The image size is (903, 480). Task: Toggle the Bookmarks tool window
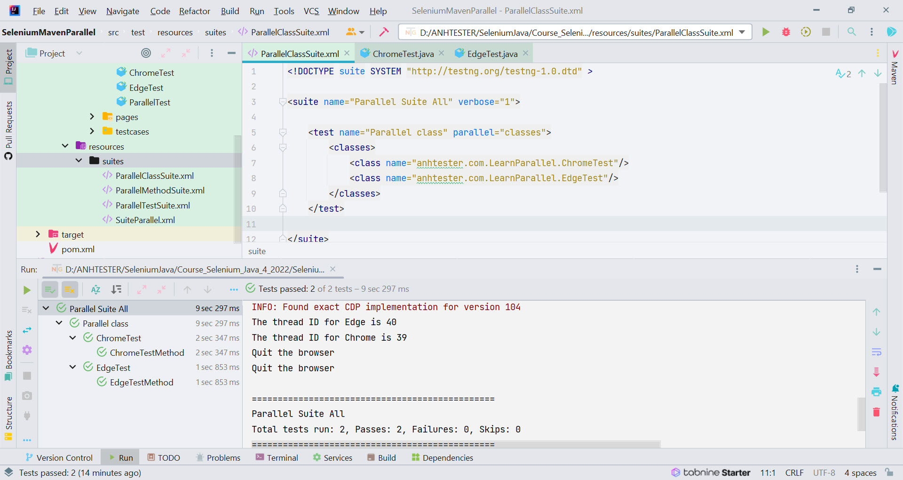(x=8, y=356)
